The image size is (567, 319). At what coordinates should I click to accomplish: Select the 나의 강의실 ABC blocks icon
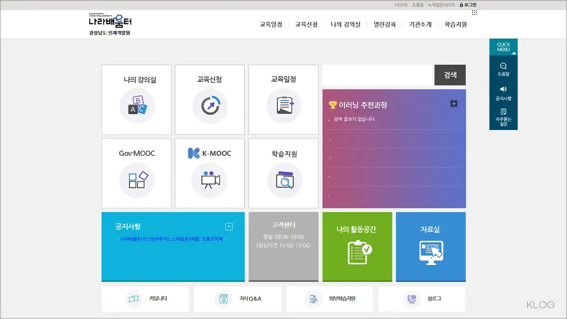click(x=136, y=107)
